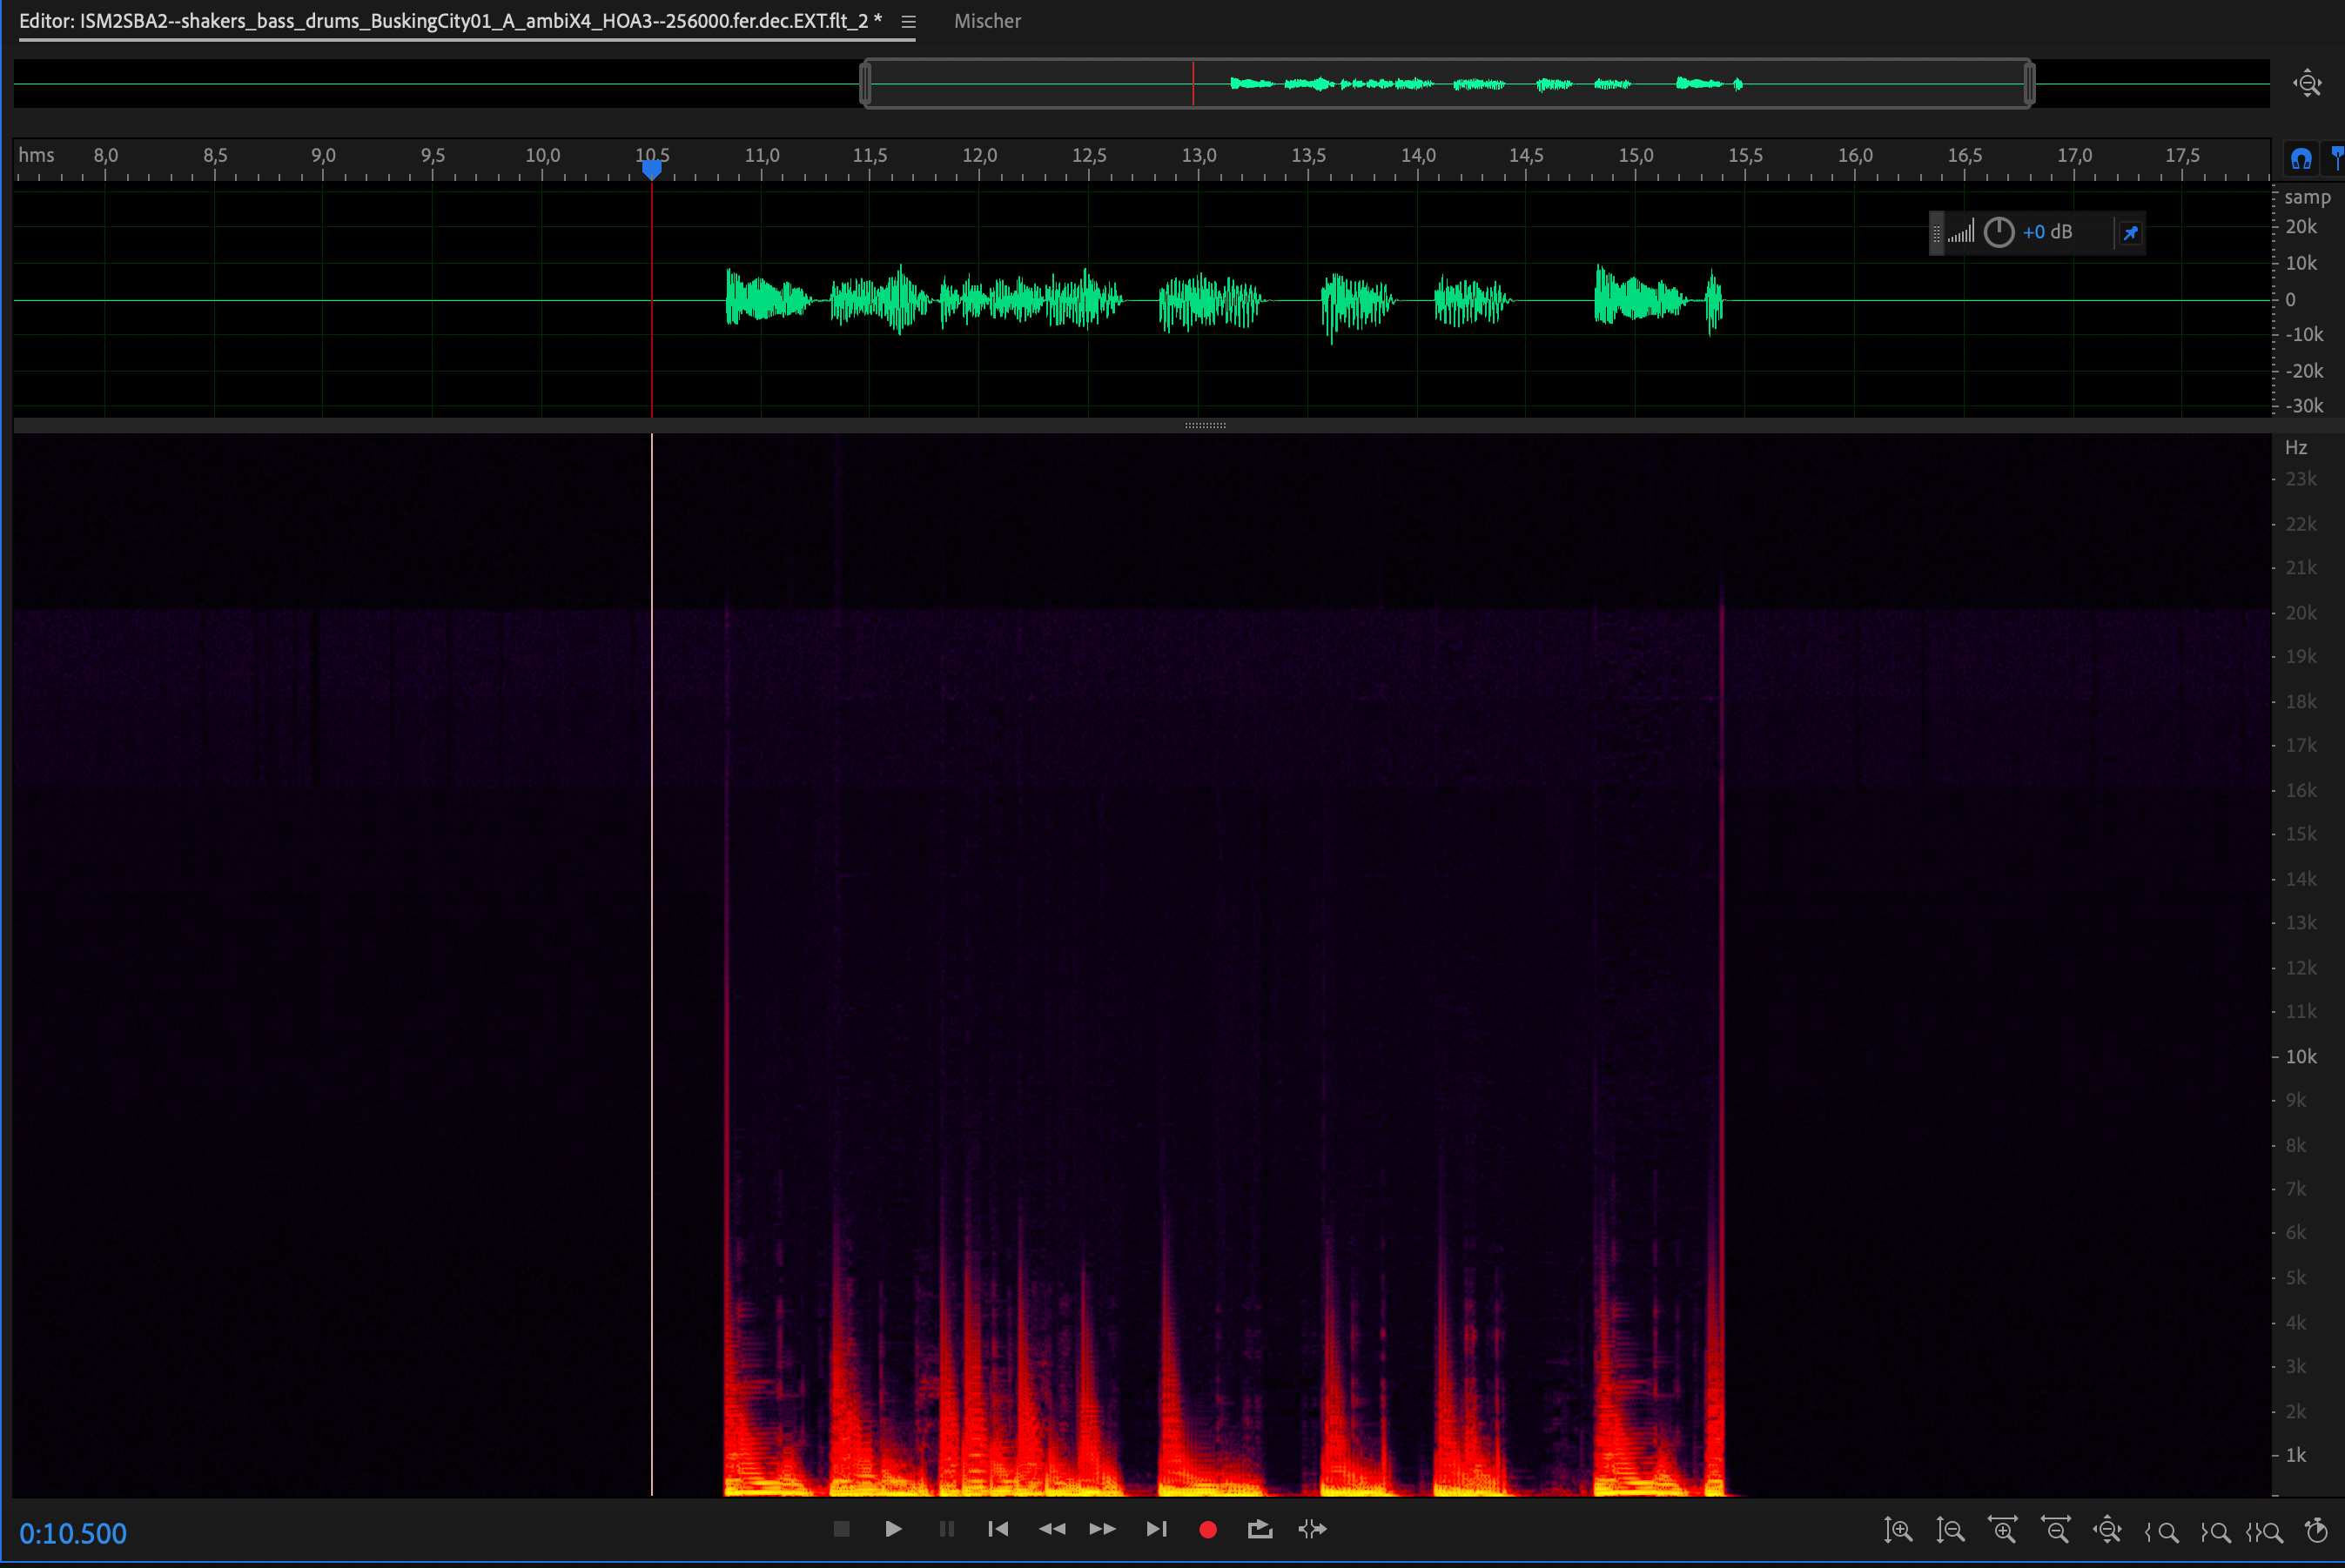Click the amplitude zoom-out icon
Image resolution: width=2345 pixels, height=1568 pixels.
[1950, 1530]
